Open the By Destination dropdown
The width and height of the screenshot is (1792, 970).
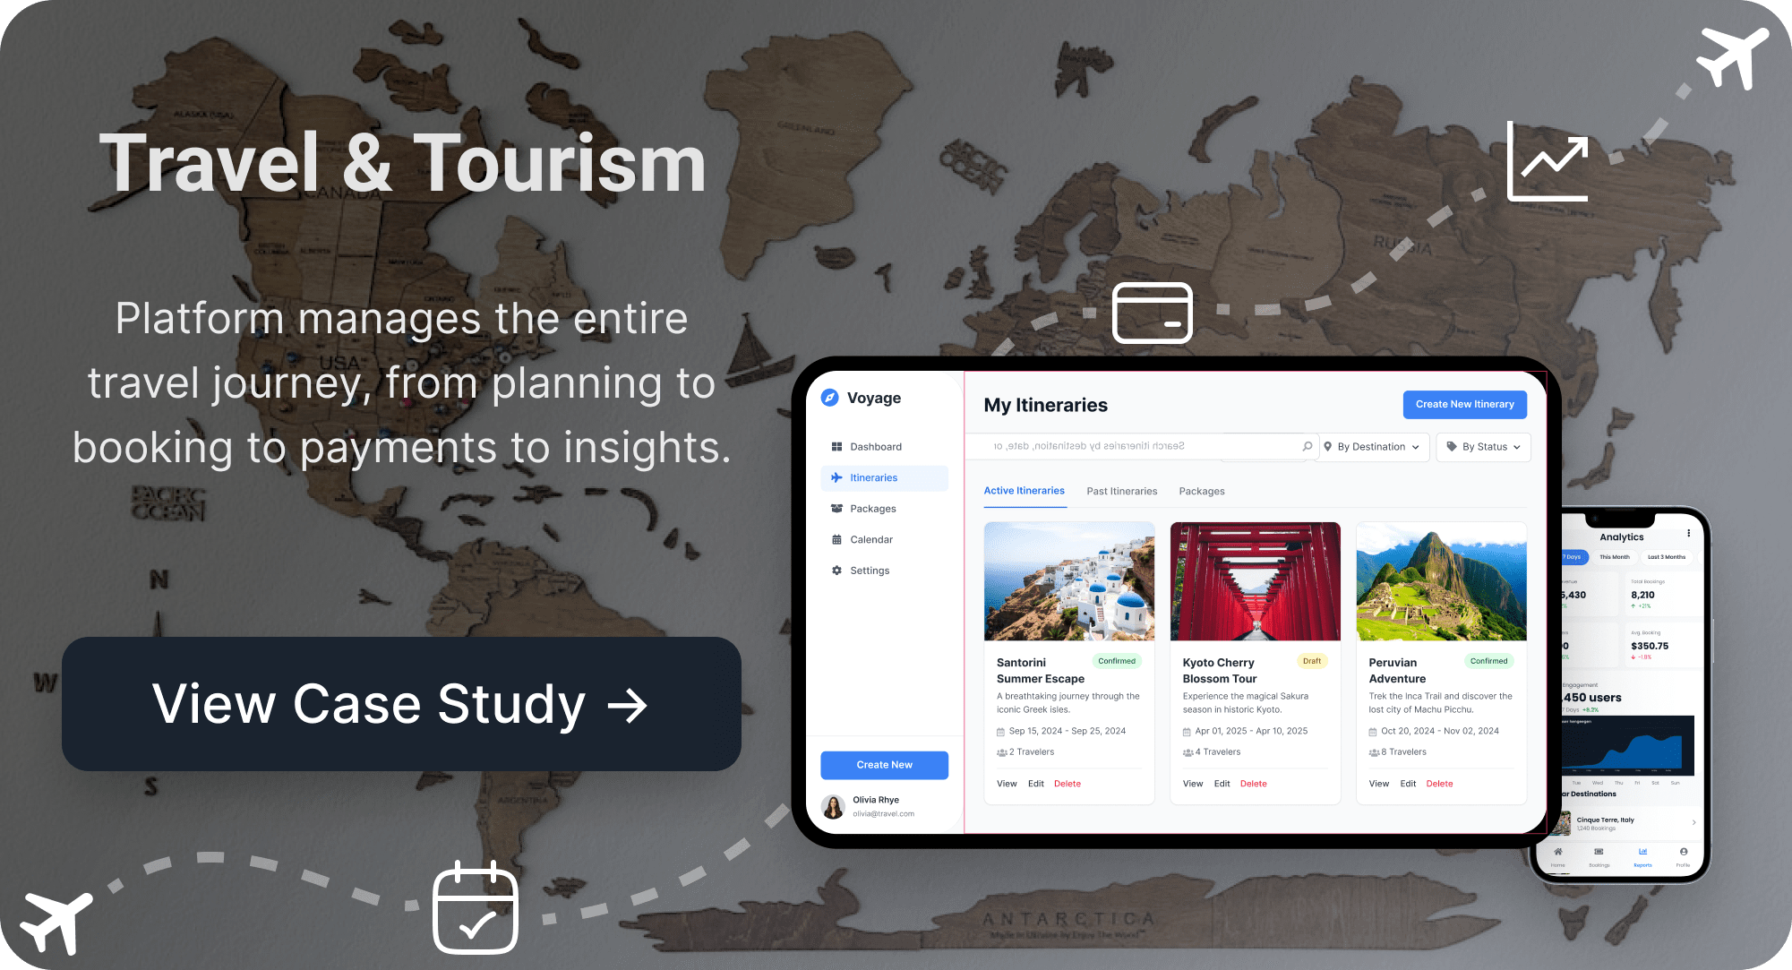(x=1373, y=446)
